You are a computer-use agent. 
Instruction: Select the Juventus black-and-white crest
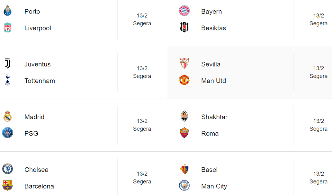[x=7, y=64]
